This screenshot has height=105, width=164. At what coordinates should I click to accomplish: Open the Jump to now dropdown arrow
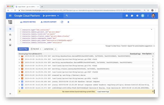coord(56,49)
